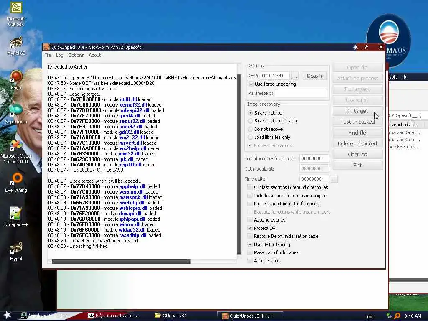Click the Delete unpacked button
The height and width of the screenshot is (321, 428).
(x=357, y=144)
